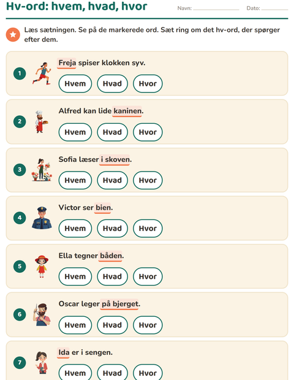Click the green number 1 badge
Image resolution: width=294 pixels, height=380 pixels.
click(20, 74)
